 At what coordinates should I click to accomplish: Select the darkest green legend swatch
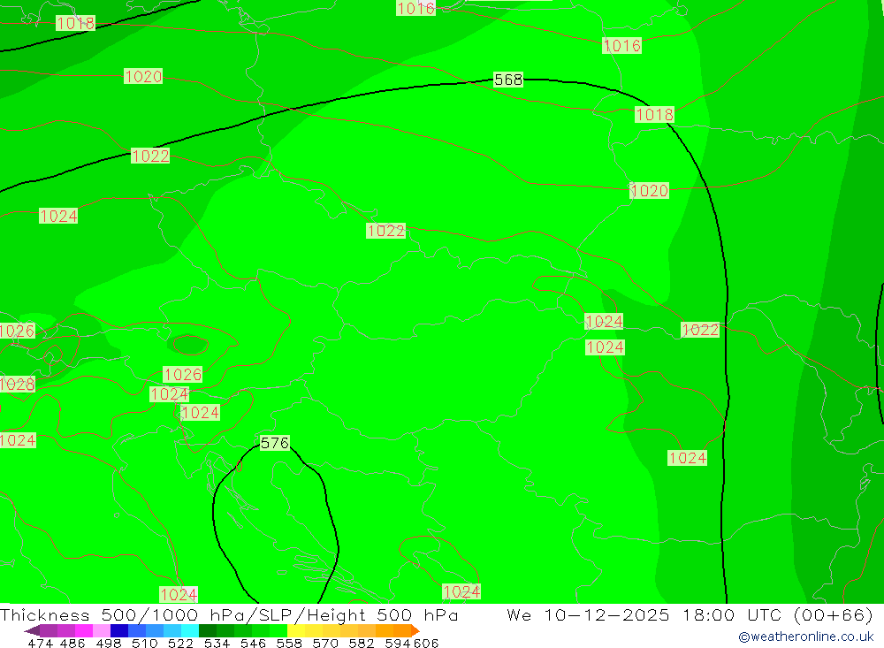pyautogui.click(x=208, y=630)
